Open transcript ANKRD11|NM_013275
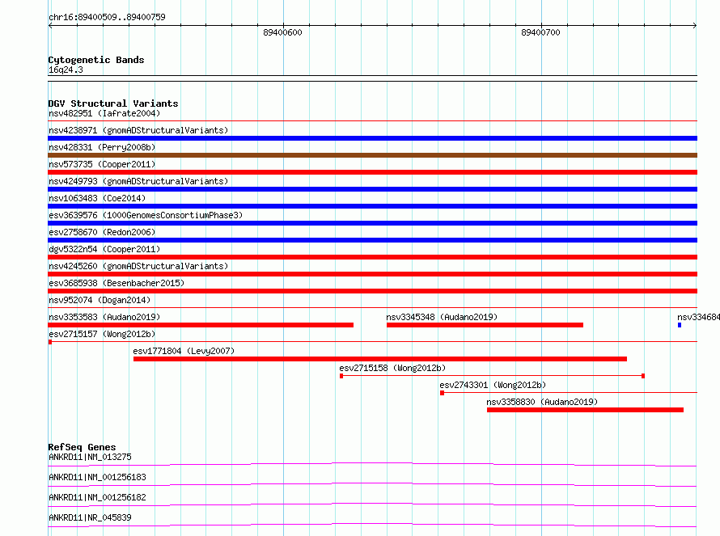 click(90, 457)
